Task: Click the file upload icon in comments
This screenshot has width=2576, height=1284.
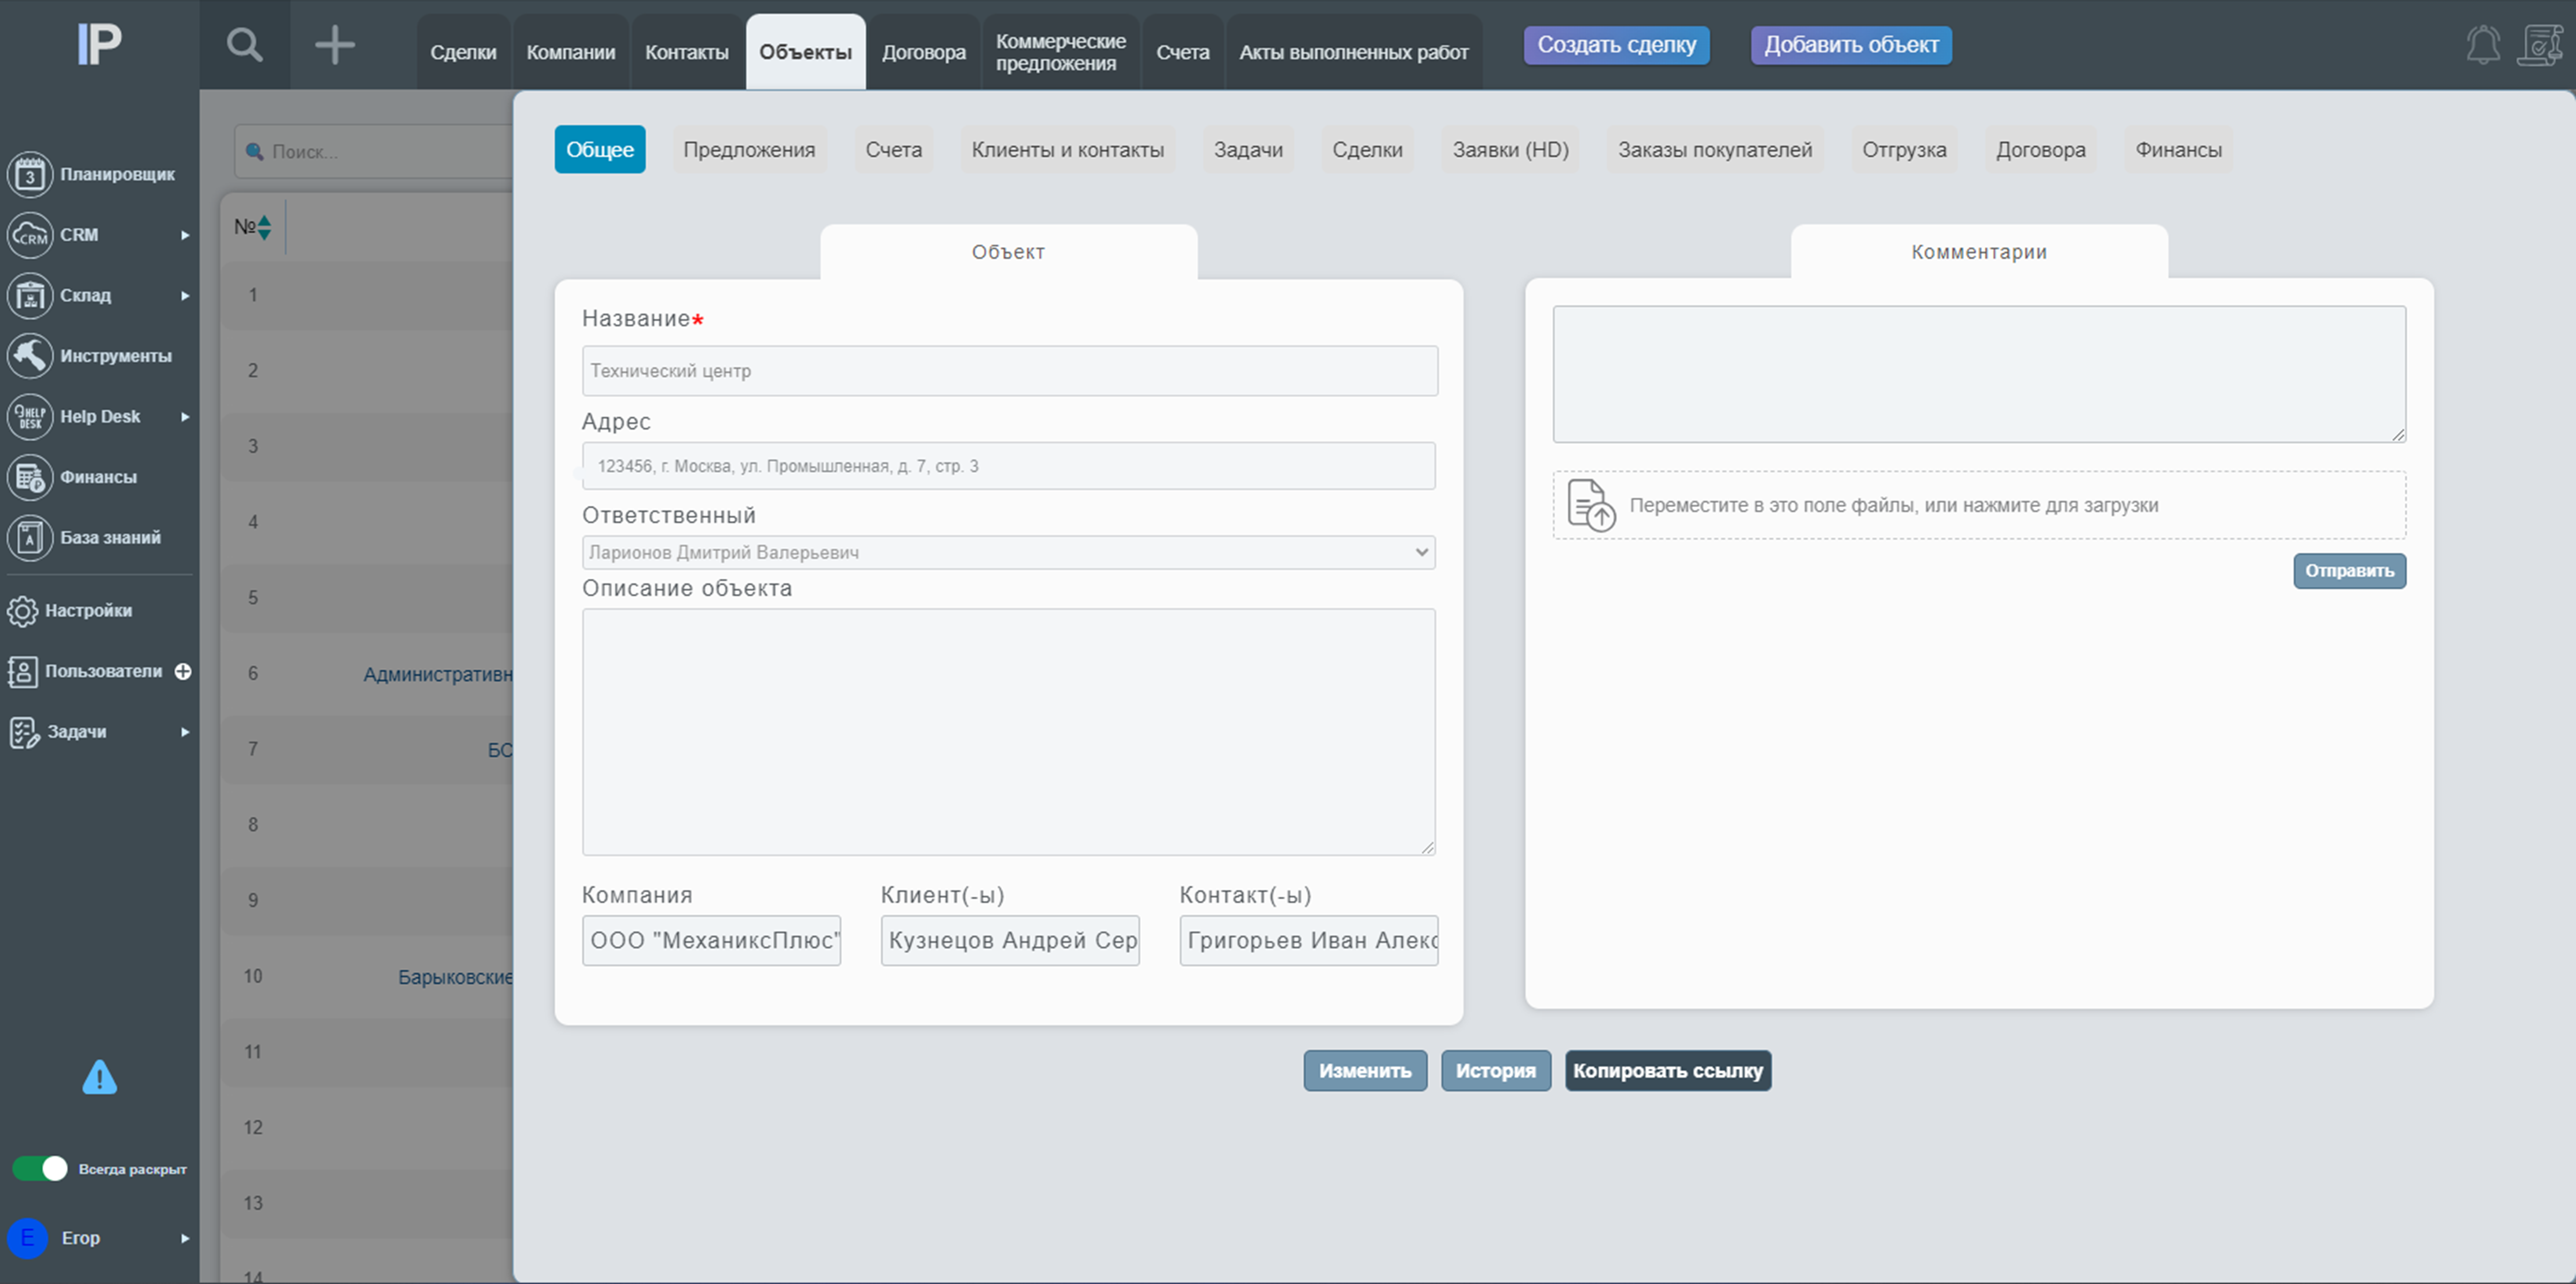Action: 1590,504
